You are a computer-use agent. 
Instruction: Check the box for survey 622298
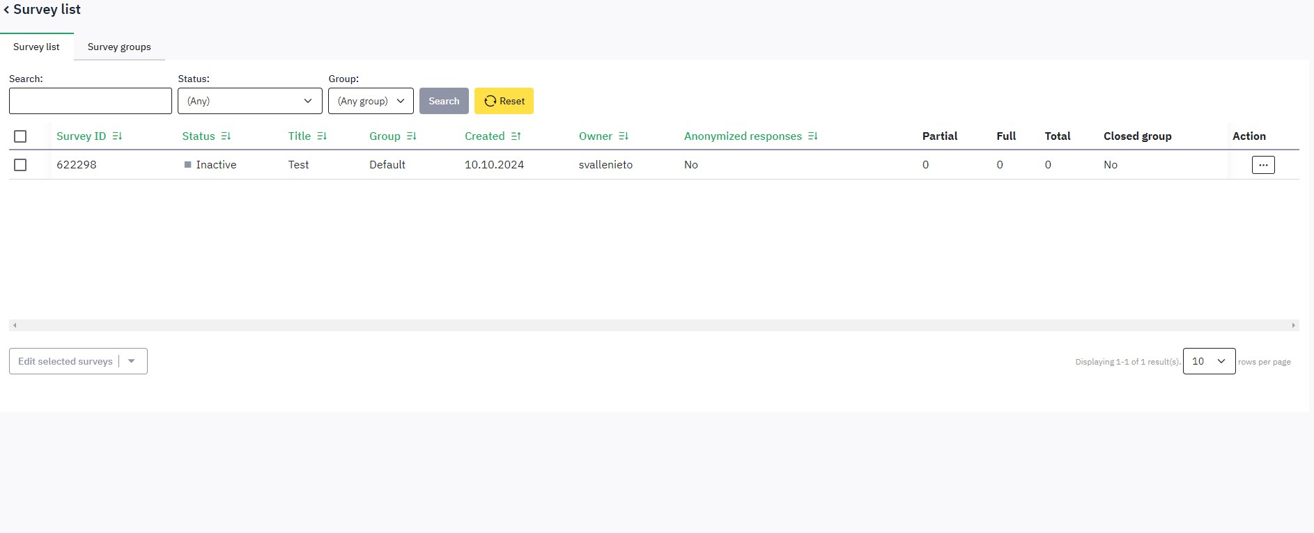click(20, 165)
